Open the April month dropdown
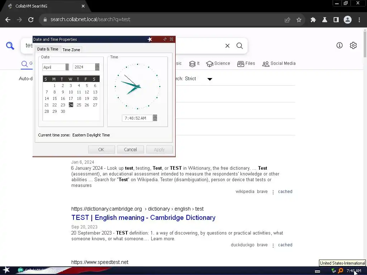The height and width of the screenshot is (275, 367). click(x=67, y=67)
